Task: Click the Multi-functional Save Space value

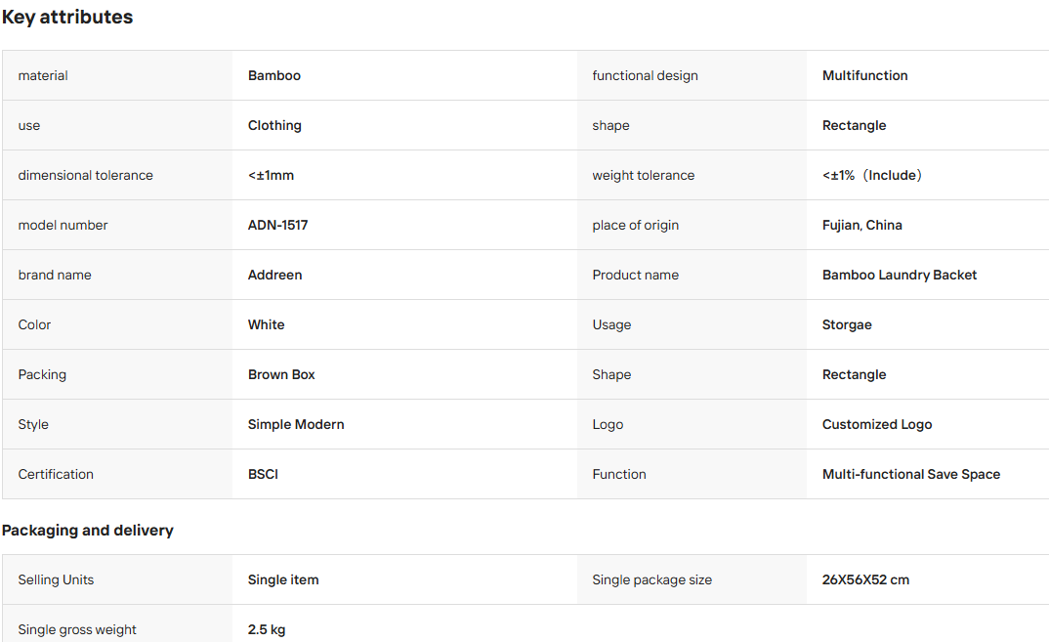Action: [x=910, y=474]
